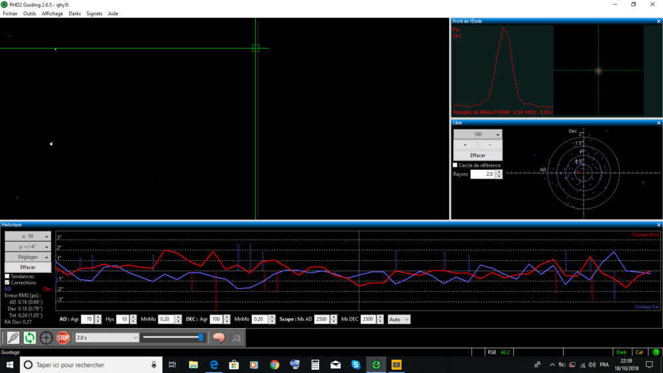Click Effacer in the Historique panel
Screen dimensions: 663x373
click(x=28, y=267)
